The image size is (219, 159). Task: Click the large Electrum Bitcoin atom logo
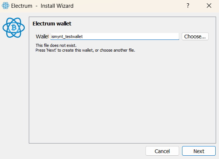[14, 28]
